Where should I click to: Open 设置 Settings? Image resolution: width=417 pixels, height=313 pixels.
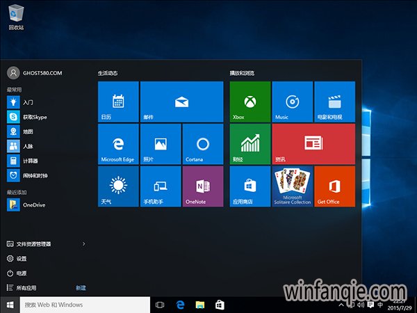[17, 259]
